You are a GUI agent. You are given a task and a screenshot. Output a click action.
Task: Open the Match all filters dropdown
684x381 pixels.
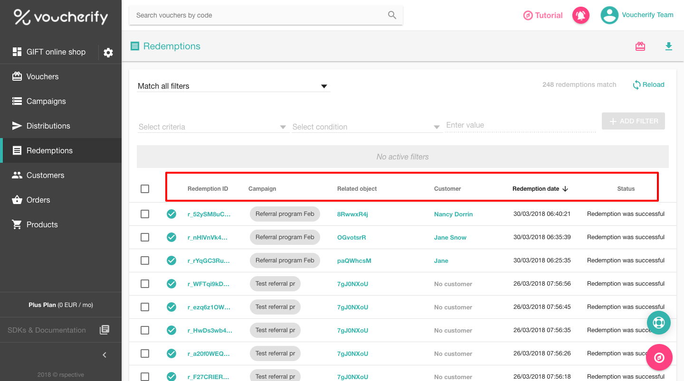[233, 86]
